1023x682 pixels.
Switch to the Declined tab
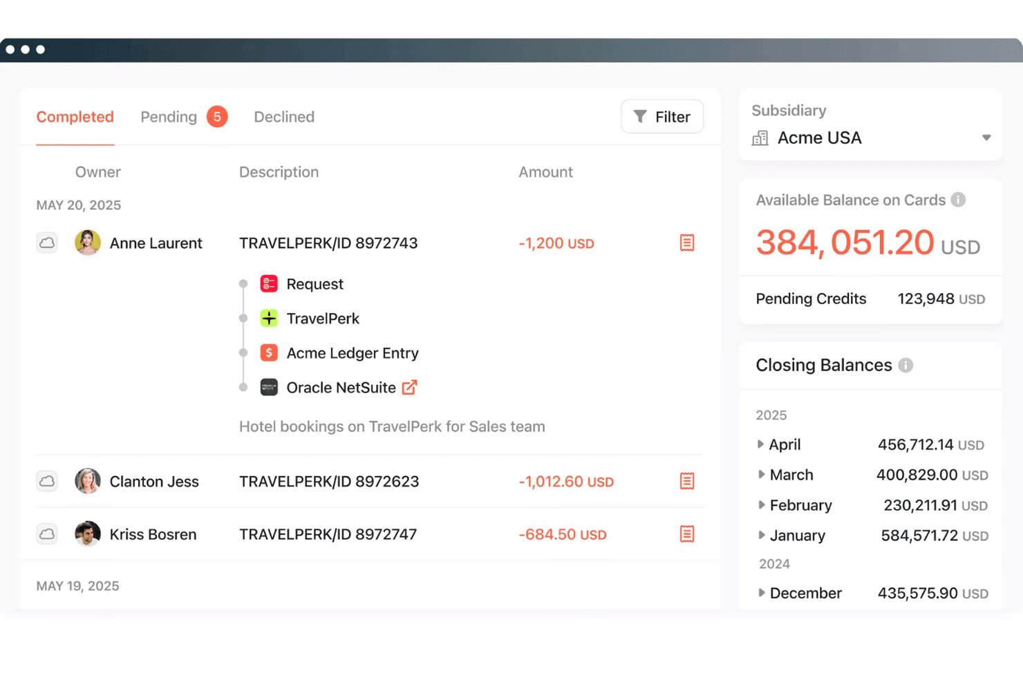[x=284, y=117]
